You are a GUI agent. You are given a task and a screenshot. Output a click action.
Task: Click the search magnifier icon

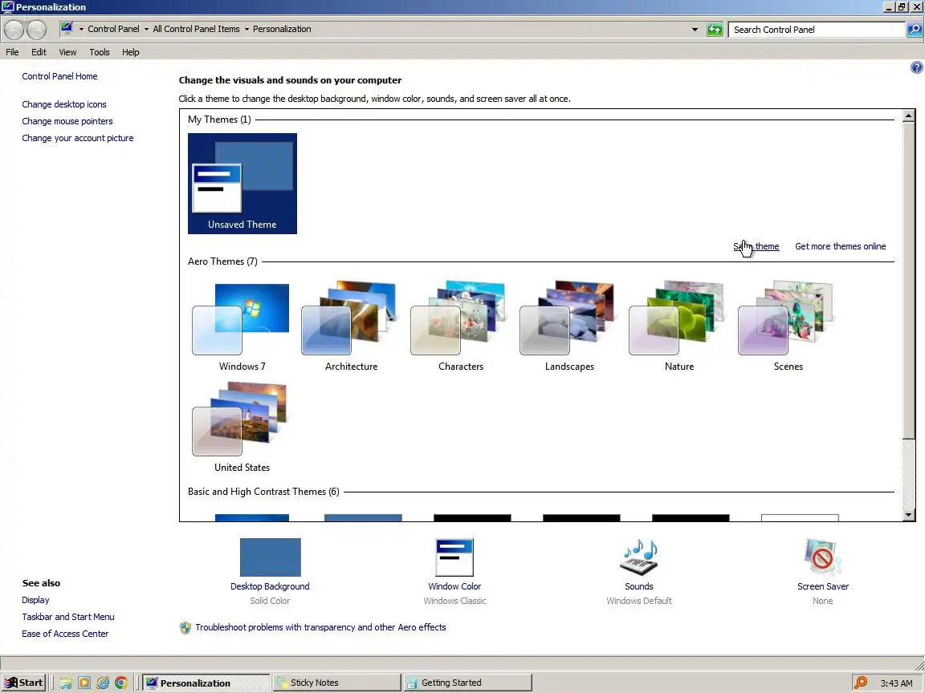[x=914, y=30]
